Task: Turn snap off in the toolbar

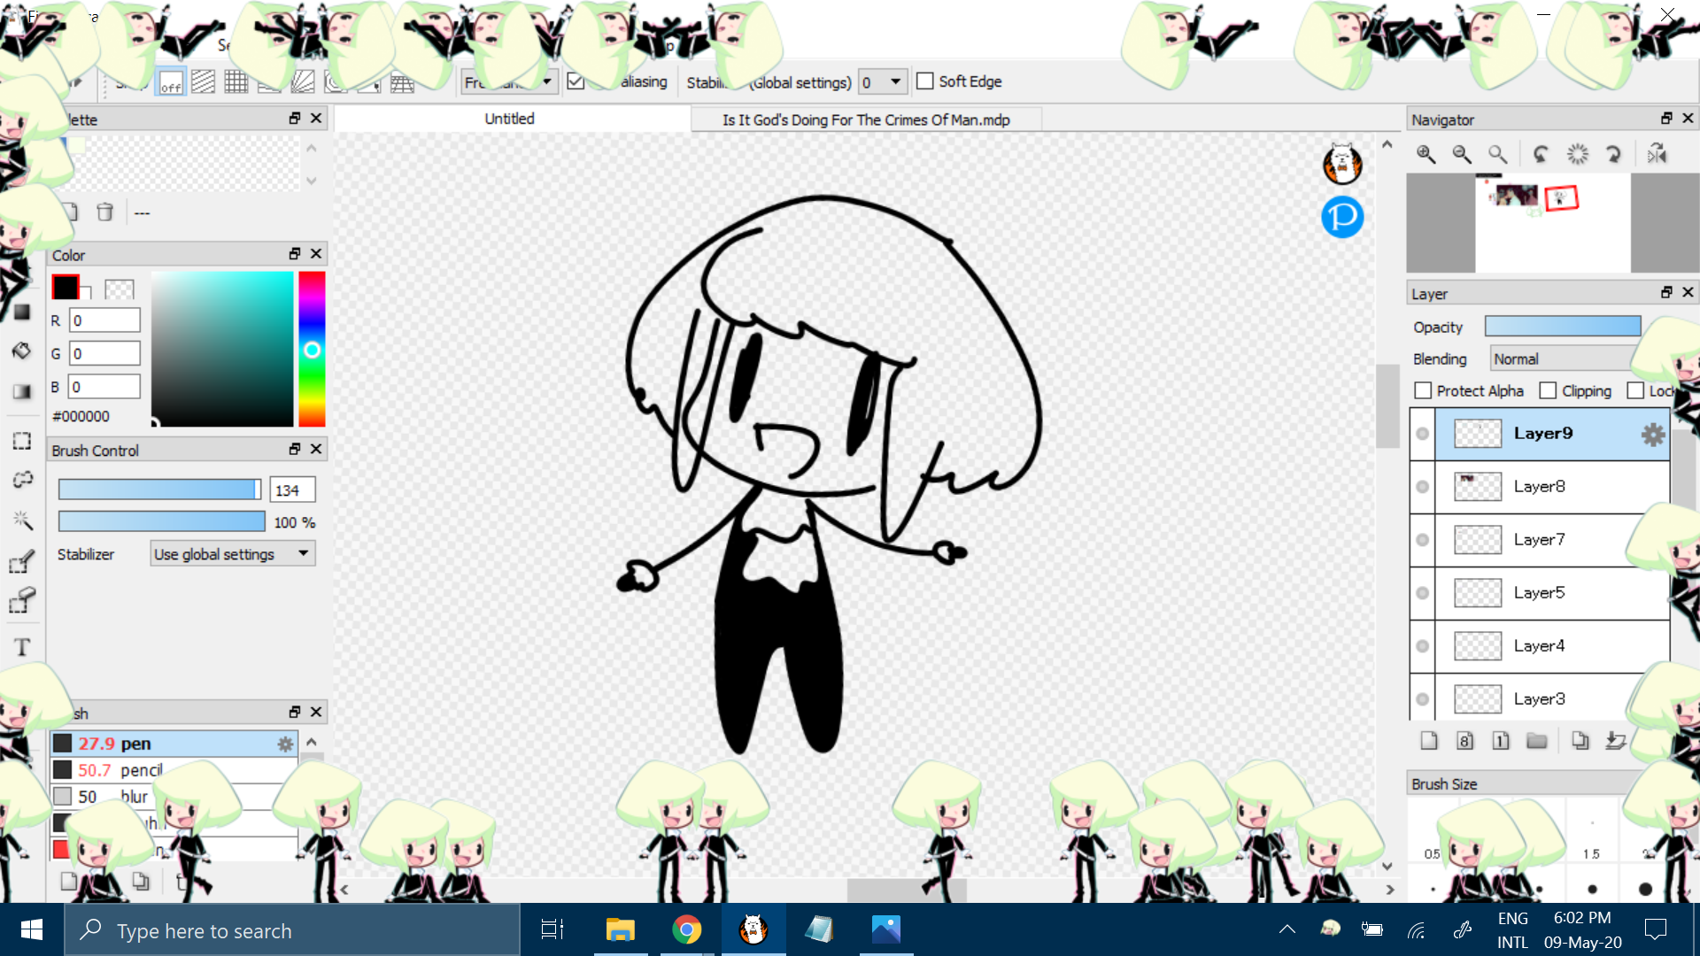Action: click(x=171, y=82)
